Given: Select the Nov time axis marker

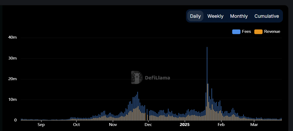Looking at the screenshot, I should (113, 124).
